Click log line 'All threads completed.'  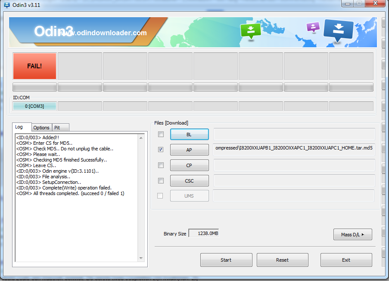click(x=70, y=193)
